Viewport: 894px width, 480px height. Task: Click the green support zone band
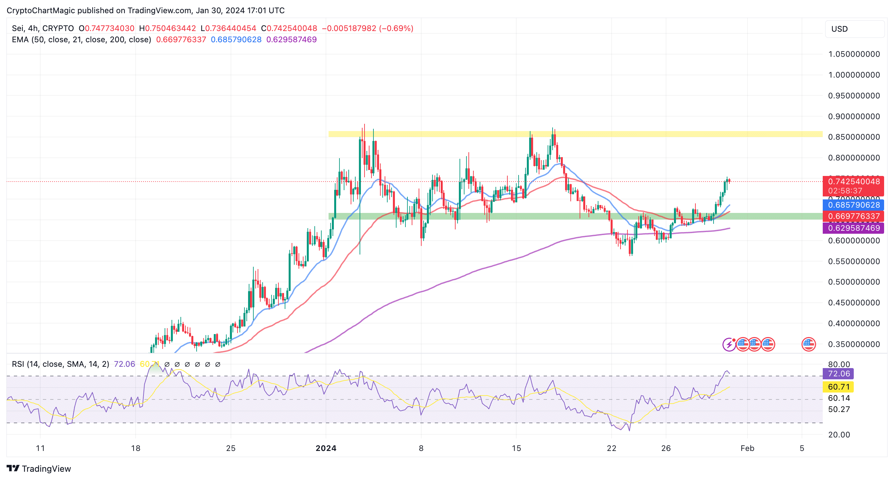[x=575, y=216]
